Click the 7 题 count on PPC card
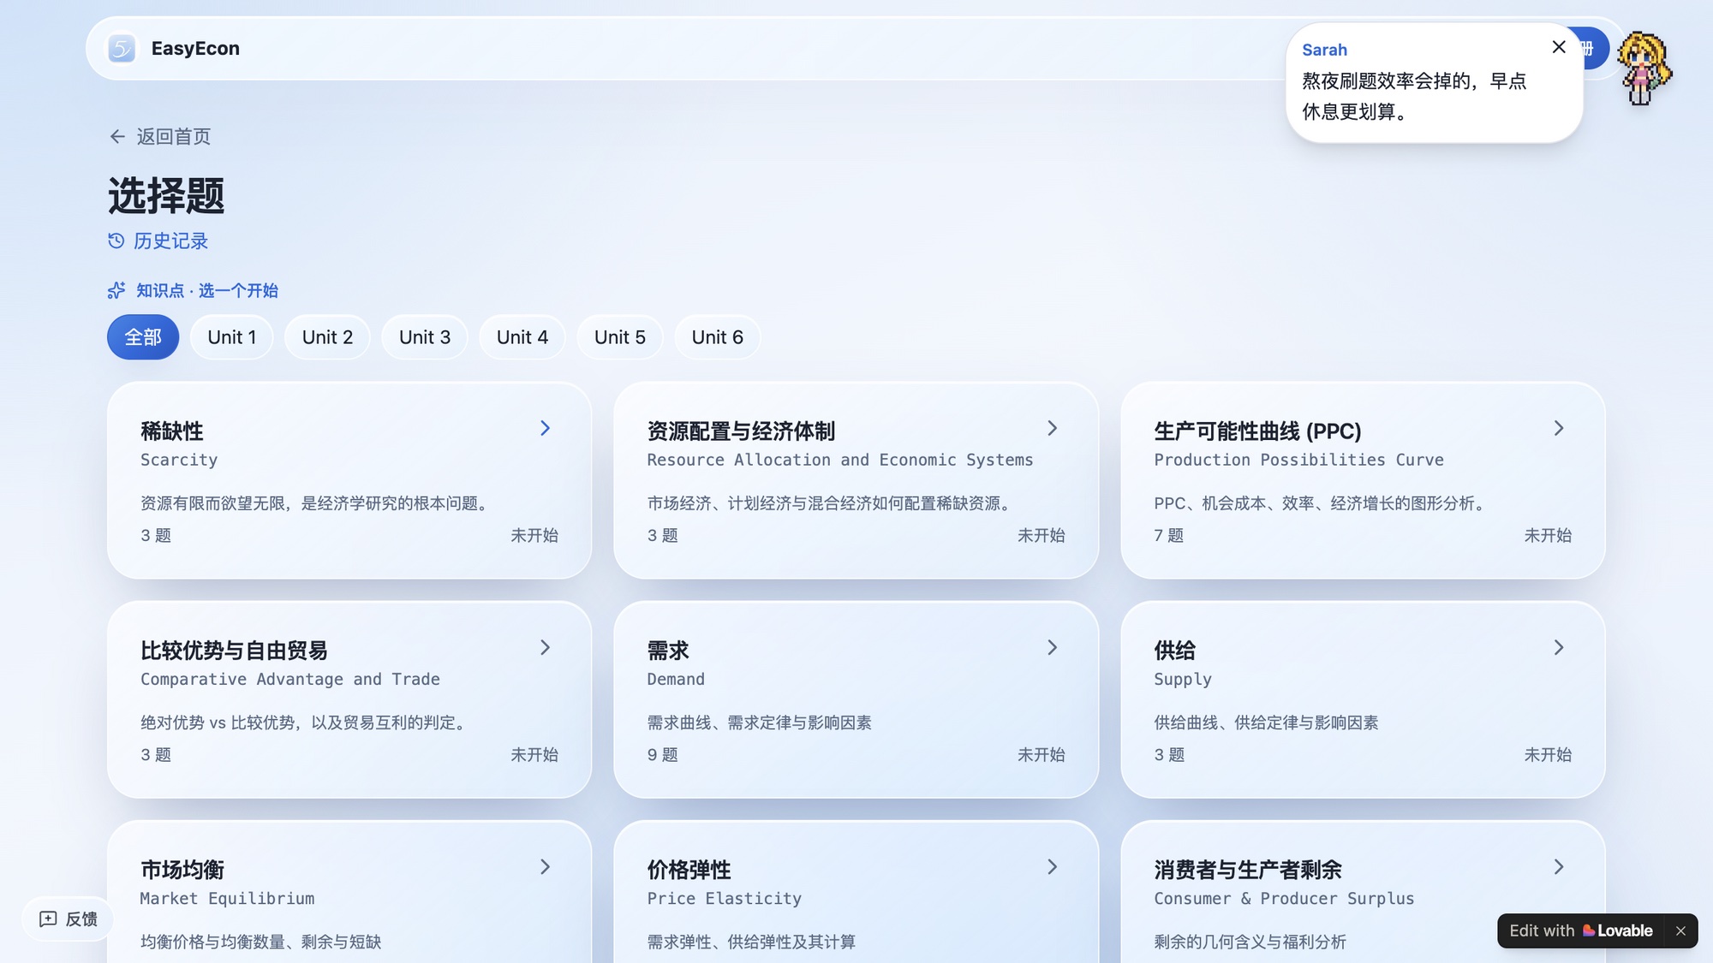 coord(1168,535)
